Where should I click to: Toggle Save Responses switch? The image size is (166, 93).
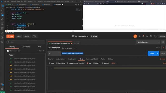pos(8,51)
